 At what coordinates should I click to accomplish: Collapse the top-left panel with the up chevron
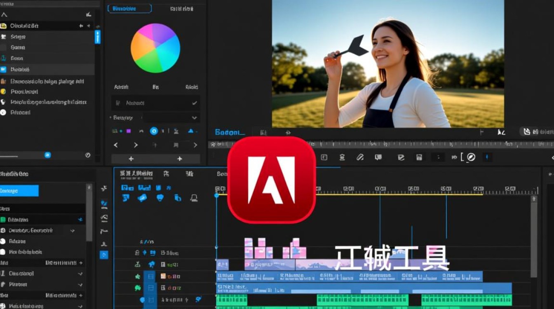pyautogui.click(x=4, y=14)
